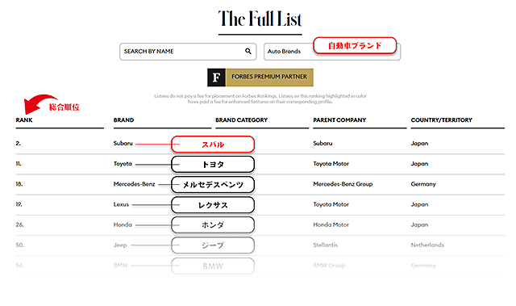Viewport: 516px width, 306px height.
Task: Open the Jeep brand link
Action: (120, 245)
